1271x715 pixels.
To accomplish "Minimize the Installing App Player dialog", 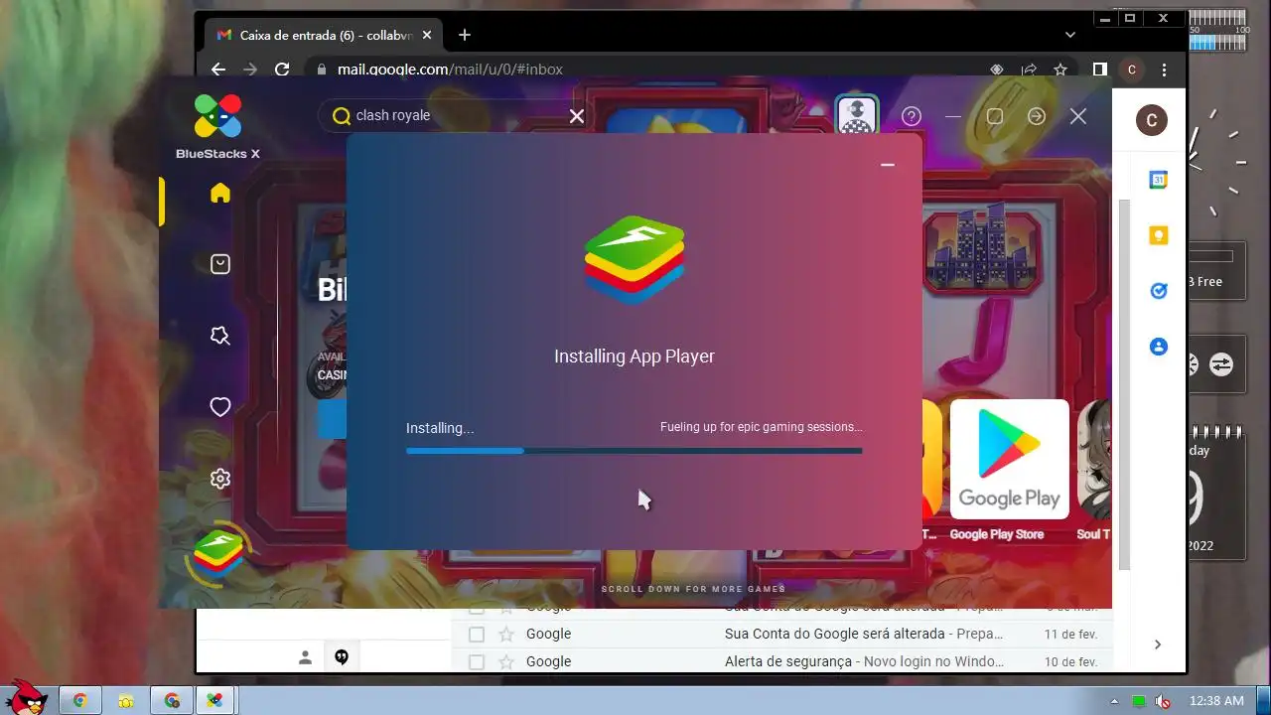I will [x=888, y=165].
